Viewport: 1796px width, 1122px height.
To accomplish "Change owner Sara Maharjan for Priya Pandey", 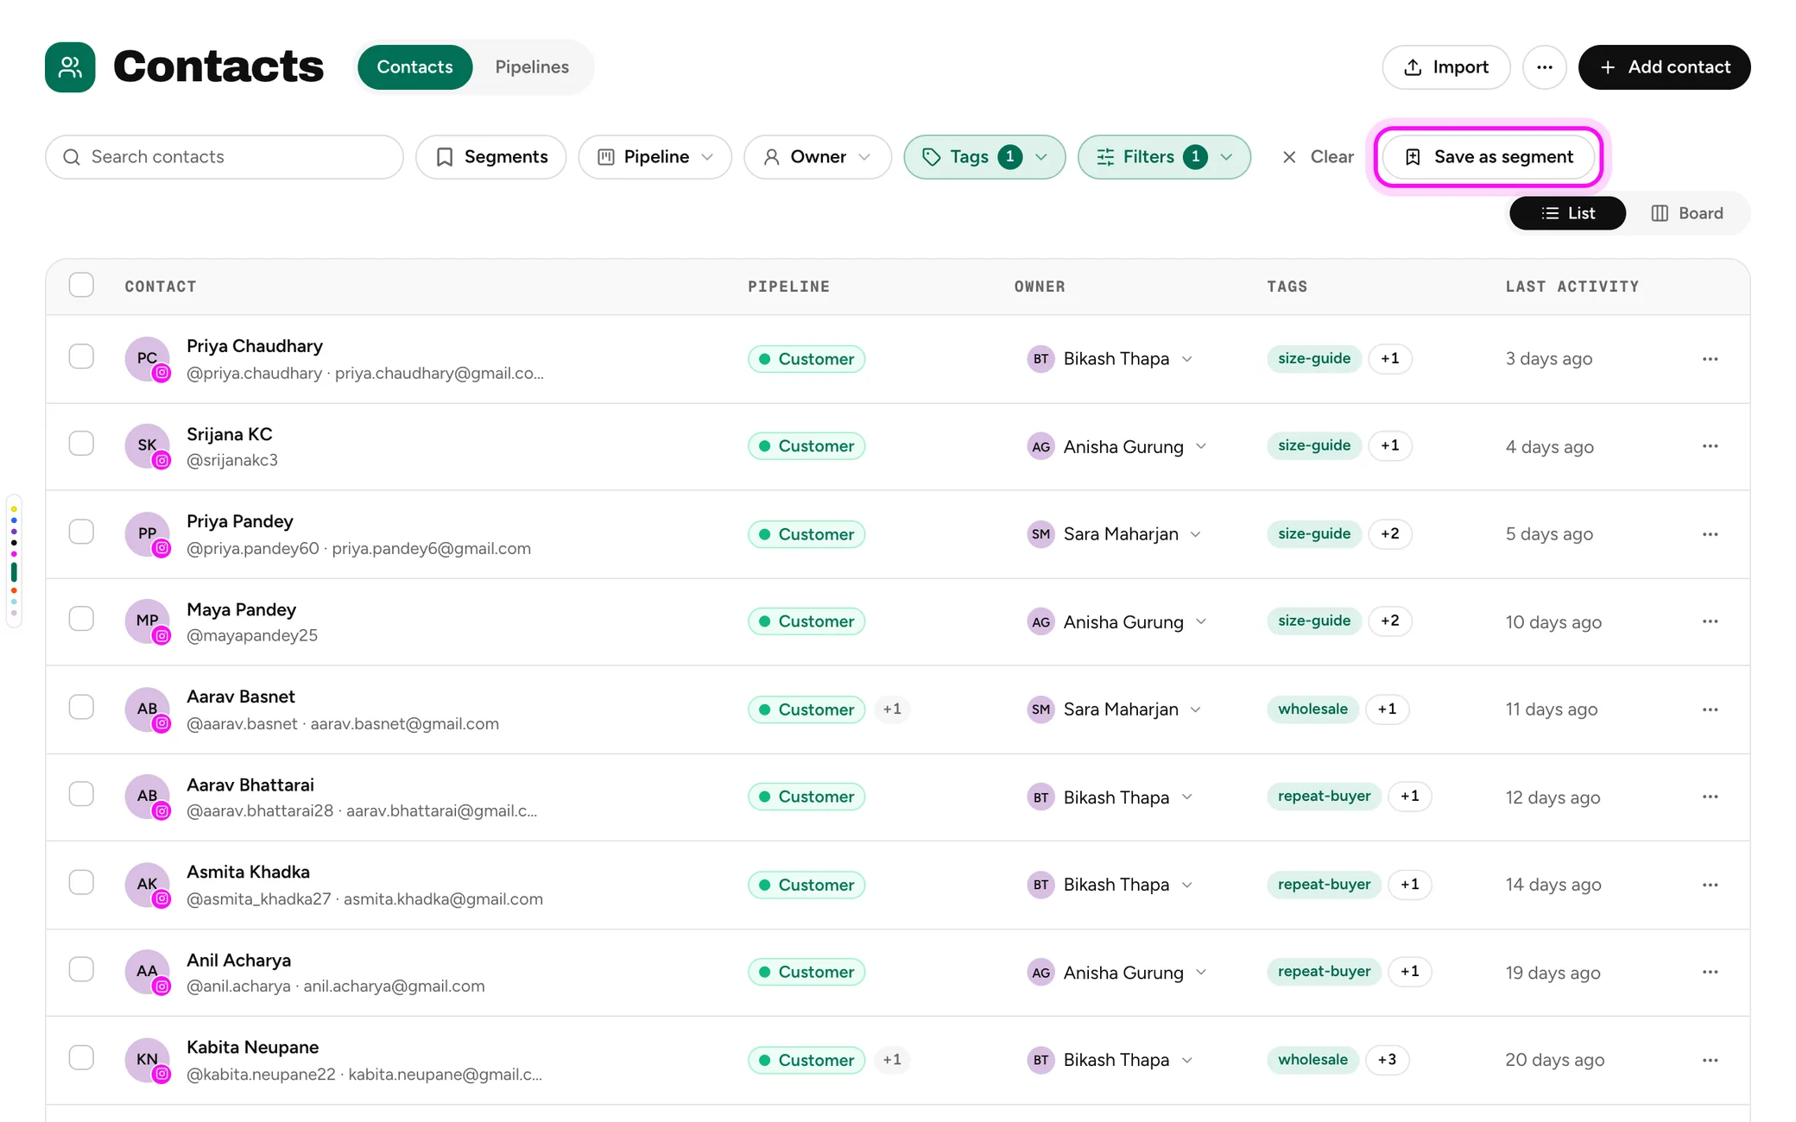I will (x=1114, y=534).
